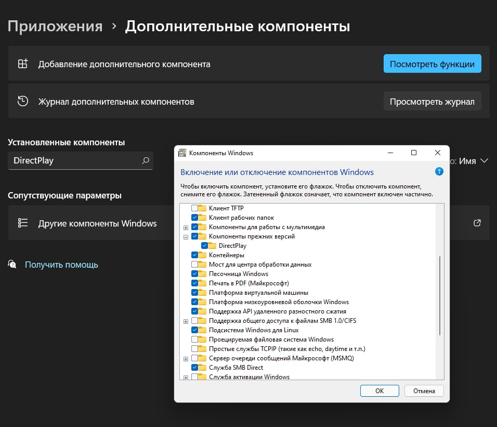Screen dimensions: 497x427
Task: Click folder icon of Клиент TFTP
Action: pyautogui.click(x=202, y=208)
